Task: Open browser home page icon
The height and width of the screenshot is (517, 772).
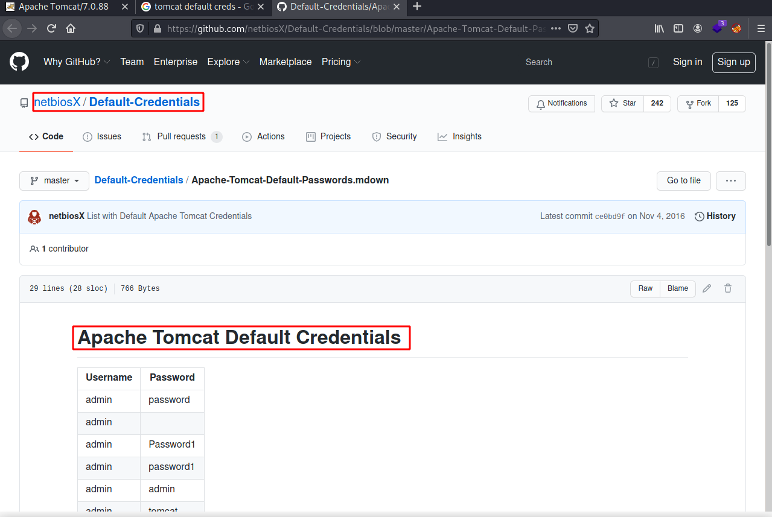Action: [71, 28]
